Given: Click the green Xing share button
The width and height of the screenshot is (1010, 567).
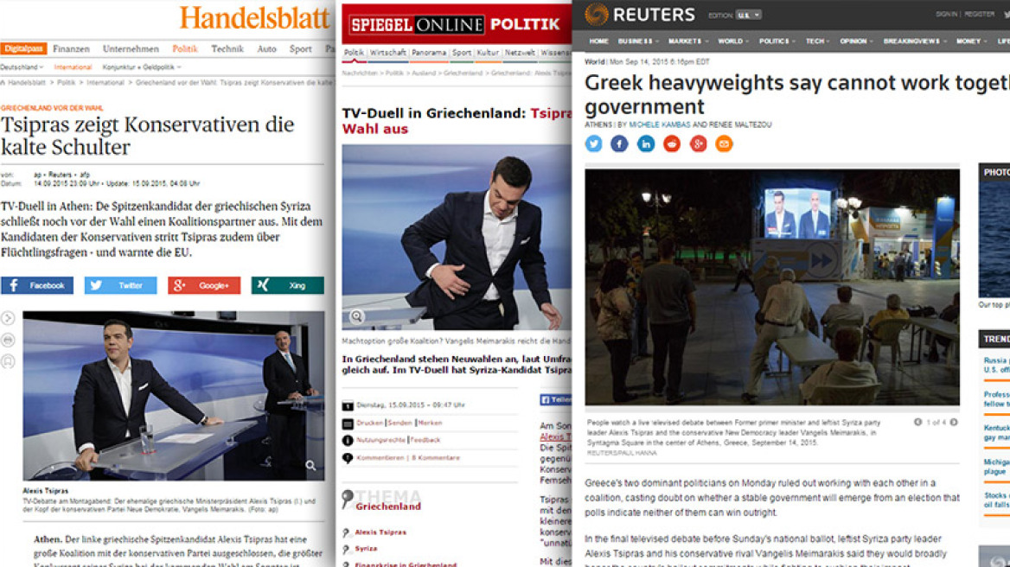Looking at the screenshot, I should tap(287, 285).
